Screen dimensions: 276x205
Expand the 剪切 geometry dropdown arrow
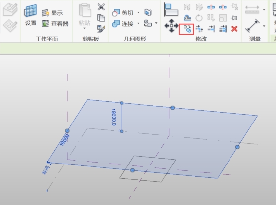[x=138, y=12]
